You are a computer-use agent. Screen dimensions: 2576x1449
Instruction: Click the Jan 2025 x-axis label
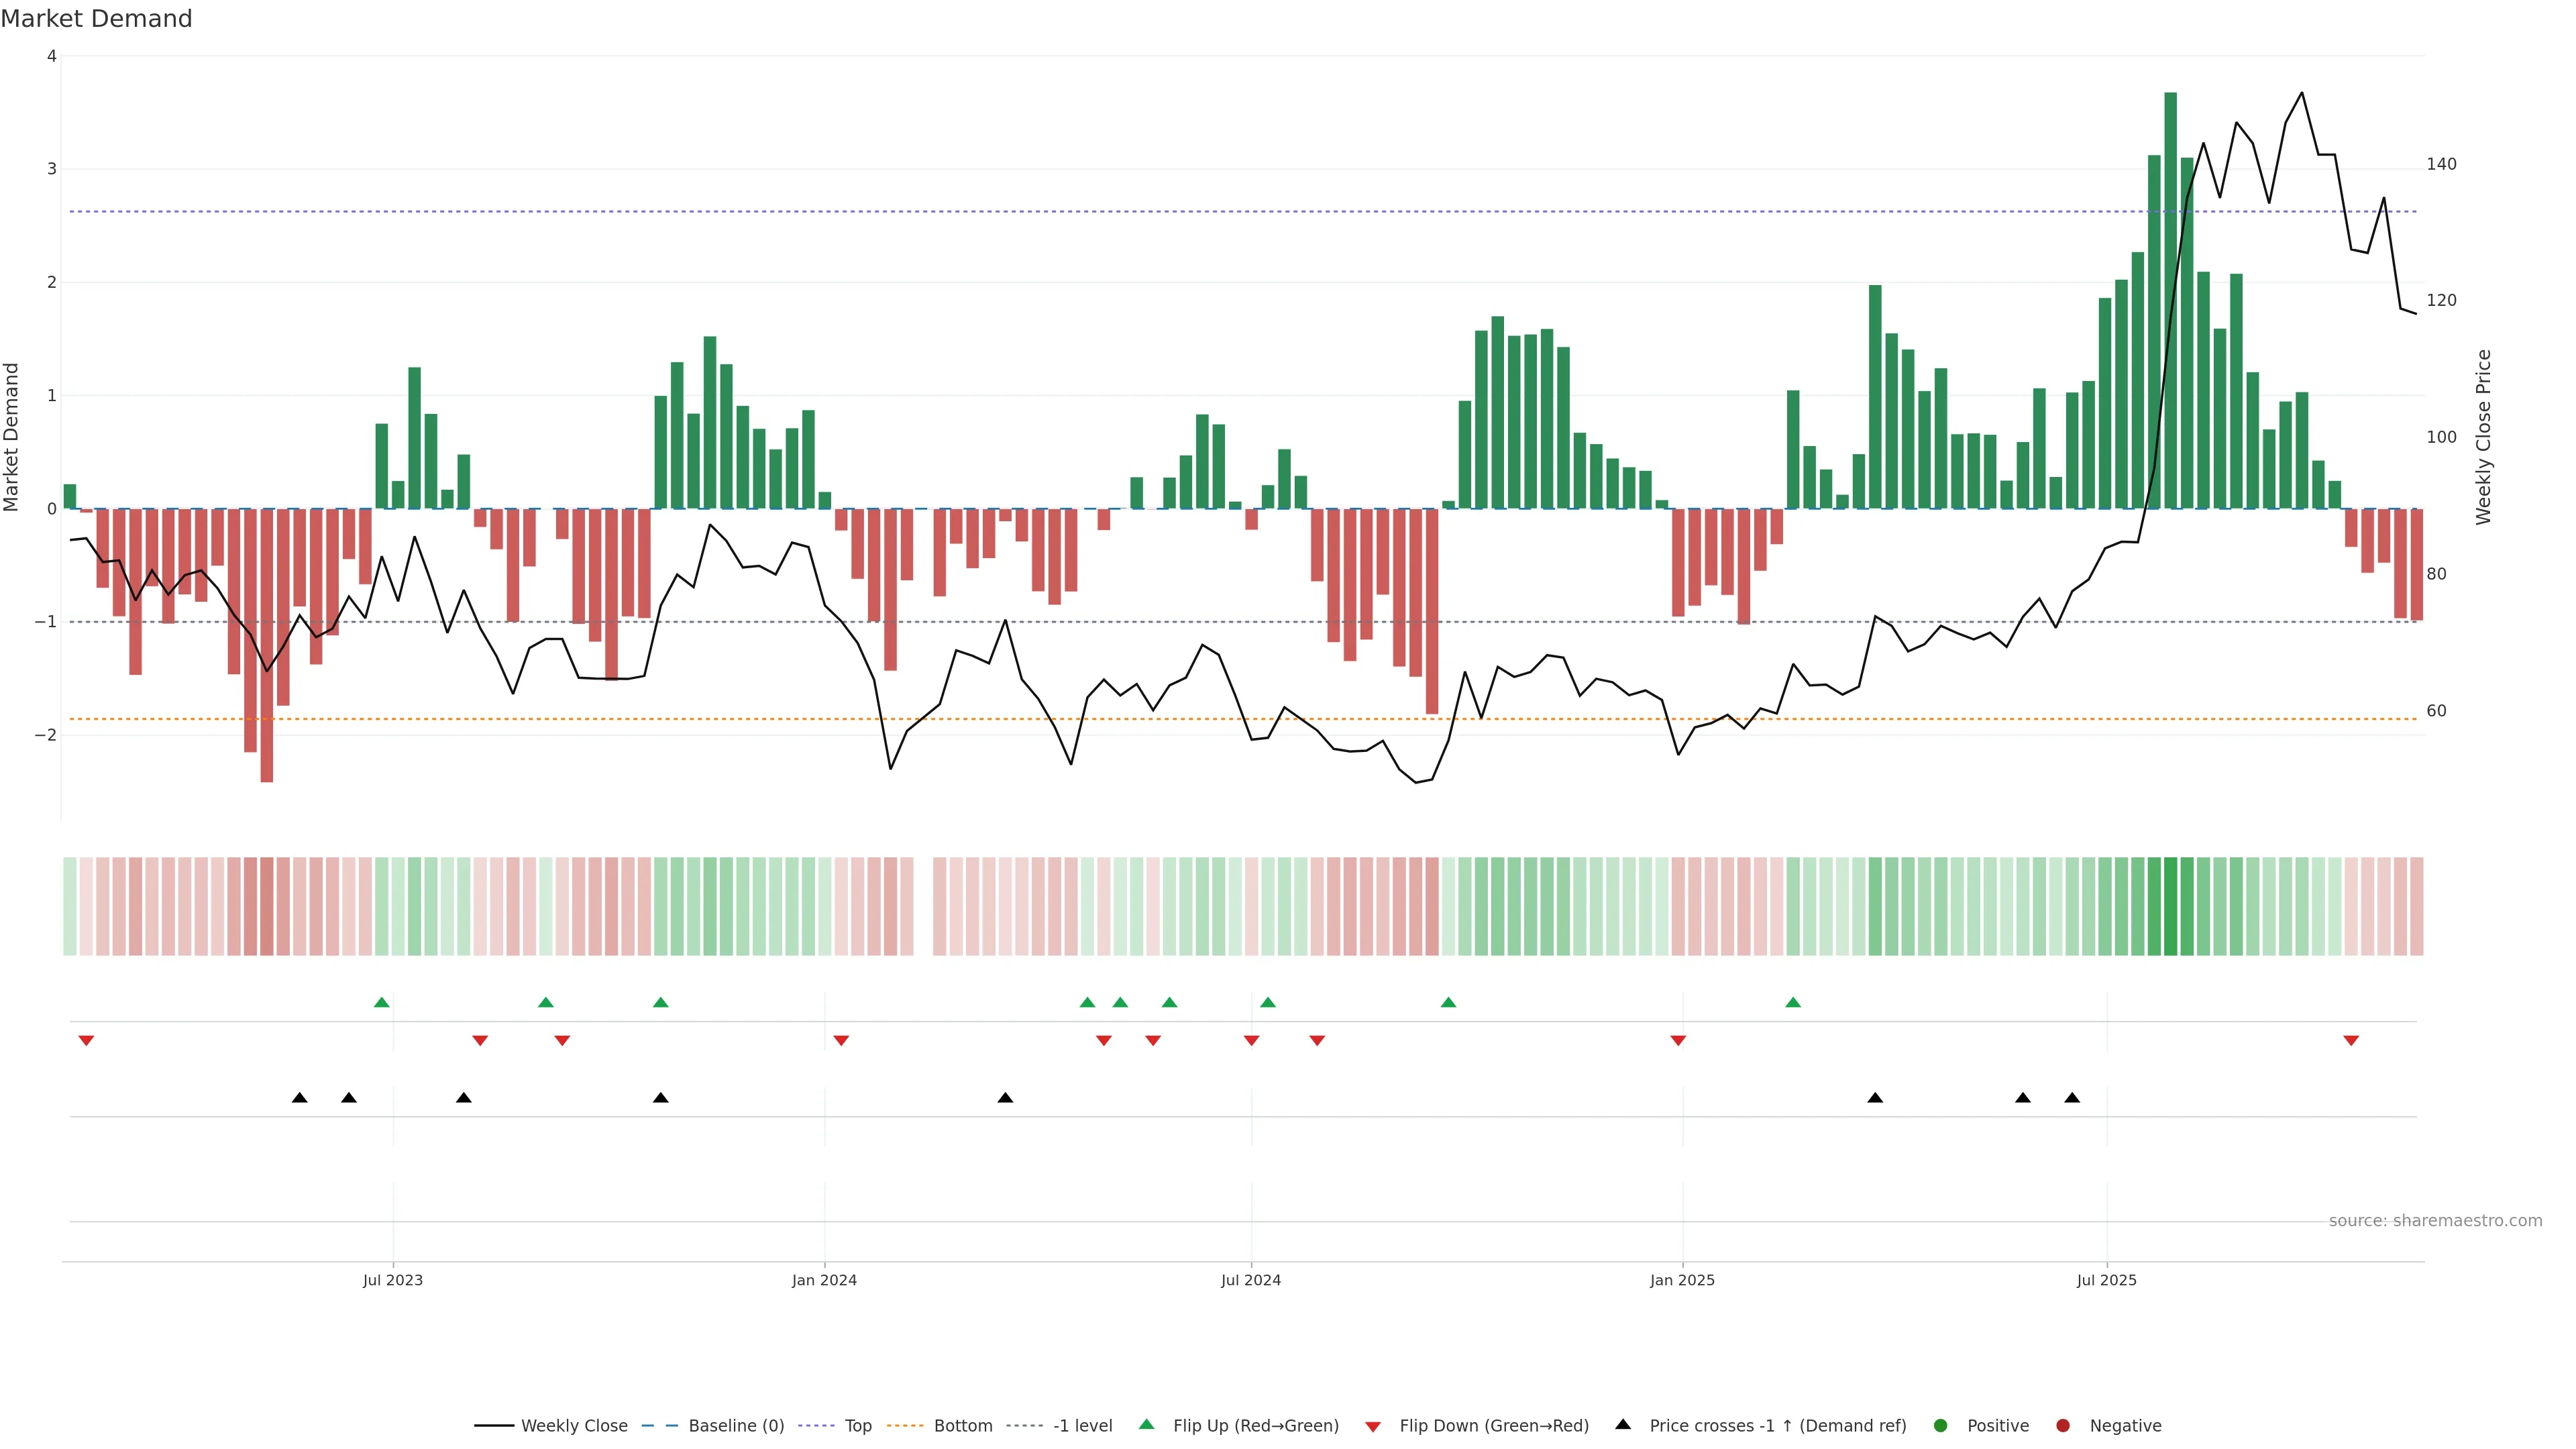1682,1280
